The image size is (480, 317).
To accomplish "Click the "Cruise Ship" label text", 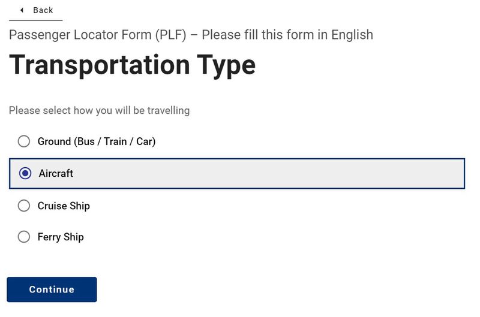I will [x=64, y=206].
